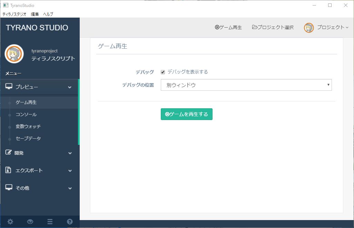Screen dimensions: 354x228
Task: Click the eye icon in sidebar footer
Action: click(x=30, y=222)
